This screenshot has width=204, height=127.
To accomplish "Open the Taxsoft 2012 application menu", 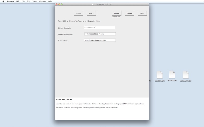I will pos(13,2).
